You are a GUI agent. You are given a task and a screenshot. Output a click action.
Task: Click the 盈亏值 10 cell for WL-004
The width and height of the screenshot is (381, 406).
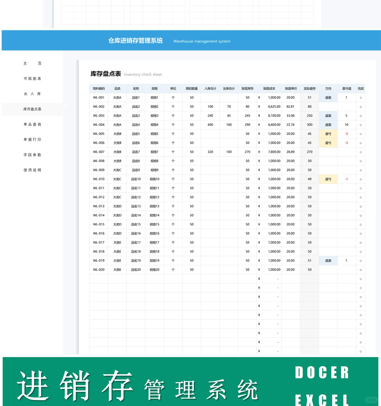346,125
